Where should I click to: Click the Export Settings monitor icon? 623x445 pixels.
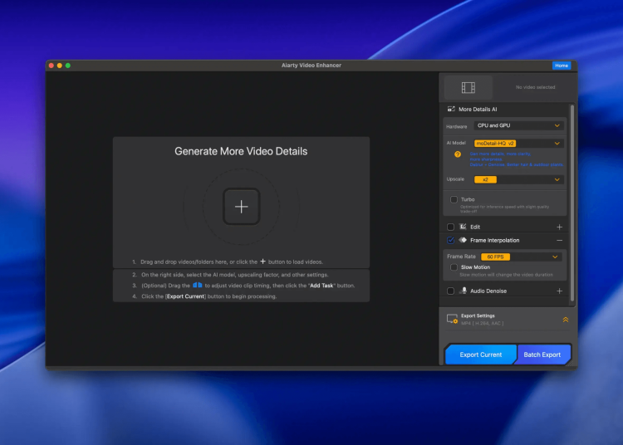(452, 319)
